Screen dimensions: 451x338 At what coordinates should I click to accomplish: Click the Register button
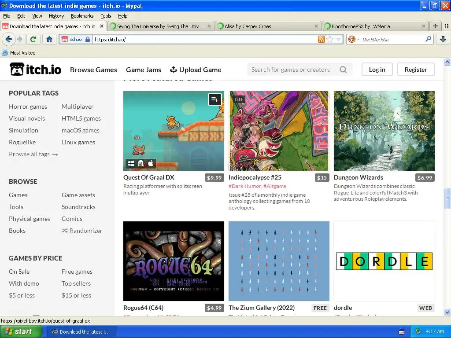pyautogui.click(x=416, y=70)
